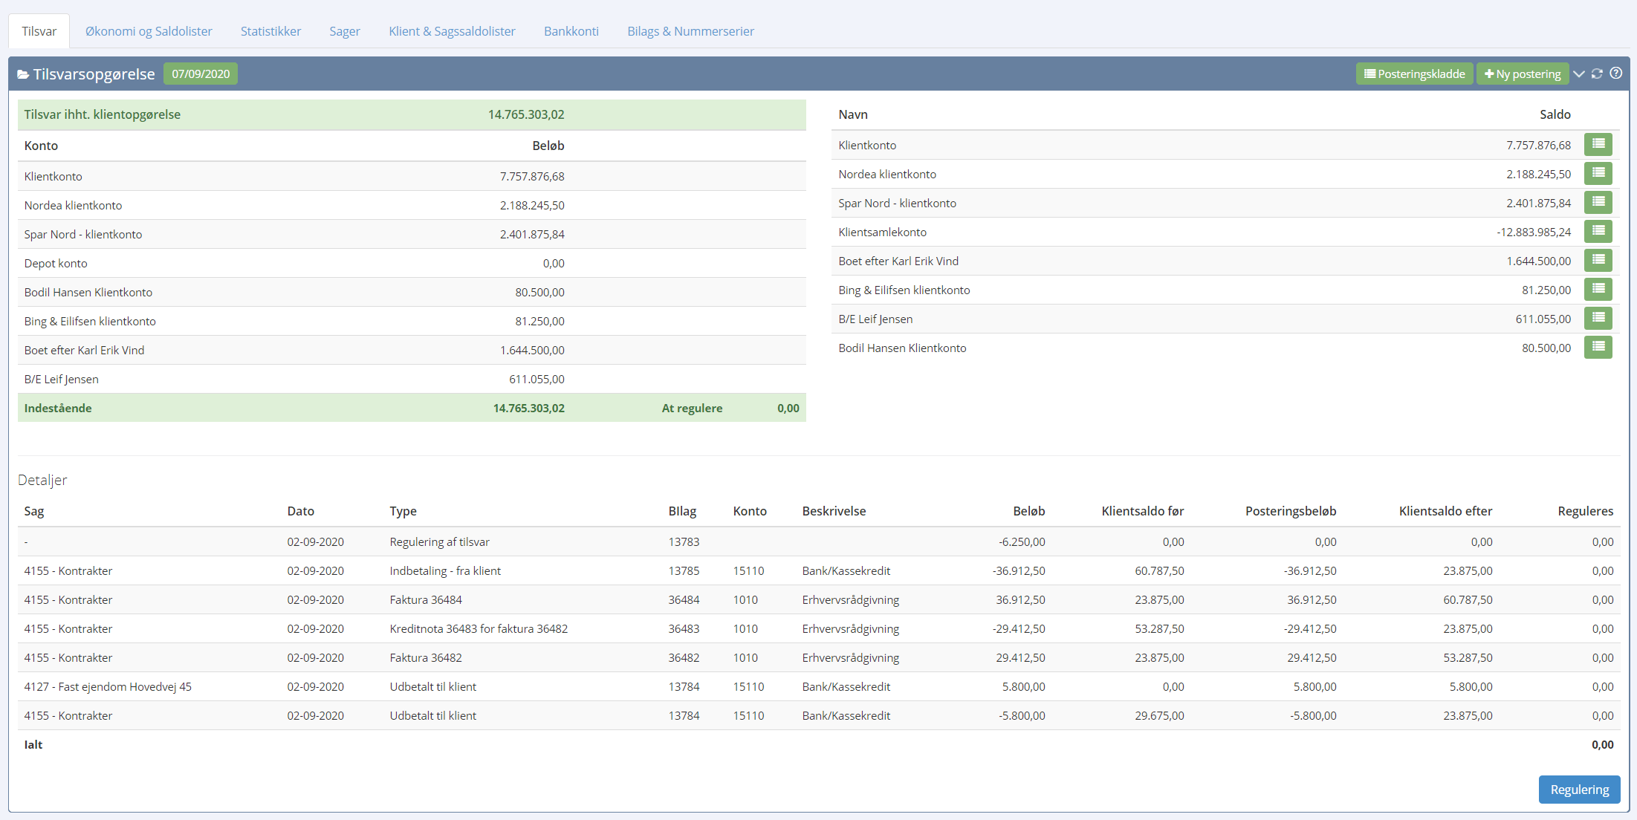
Task: Go to Bilags & Nummerserier tab
Action: pyautogui.click(x=690, y=31)
